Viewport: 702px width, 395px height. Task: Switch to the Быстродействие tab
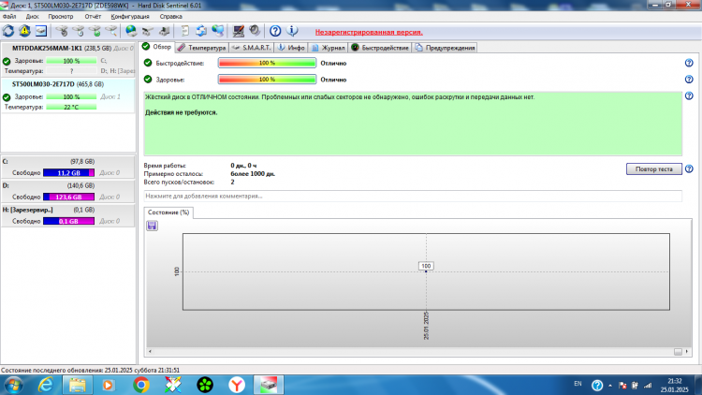(x=380, y=48)
